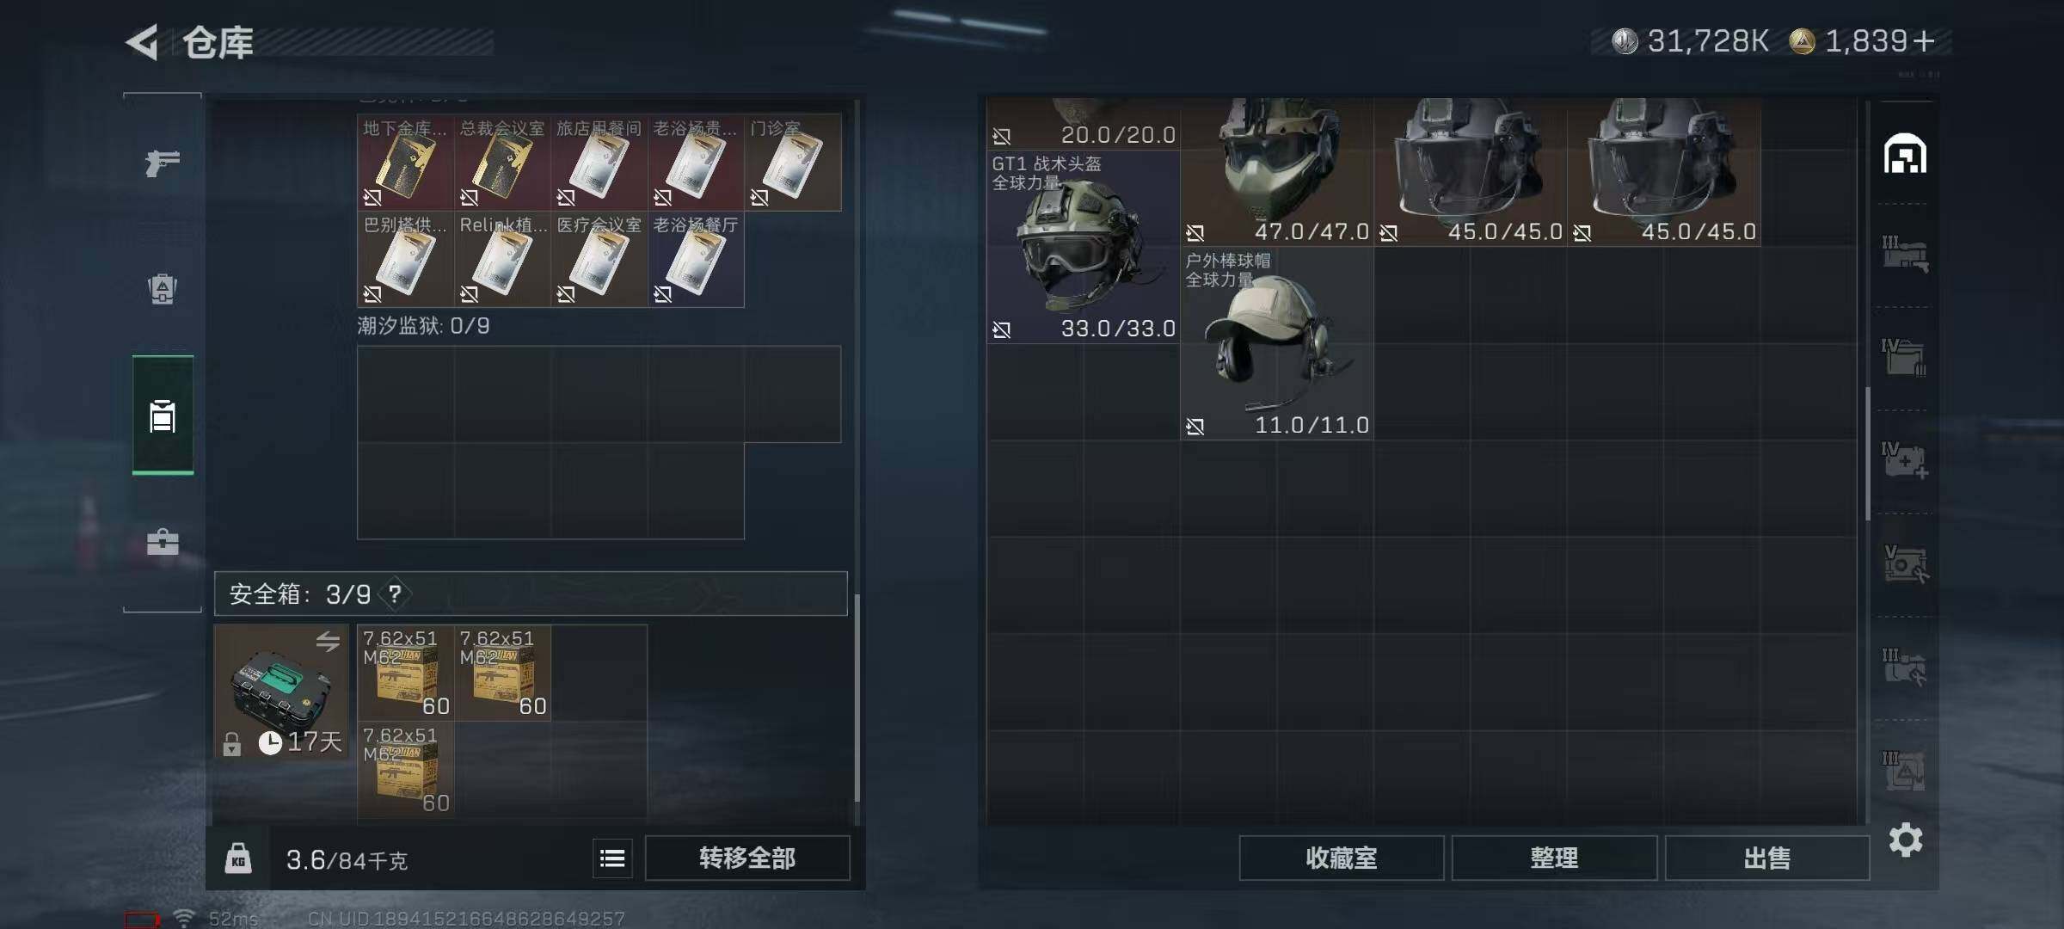Image resolution: width=2064 pixels, height=929 pixels.
Task: Open the gear settings icon bottom right
Action: pyautogui.click(x=1905, y=840)
